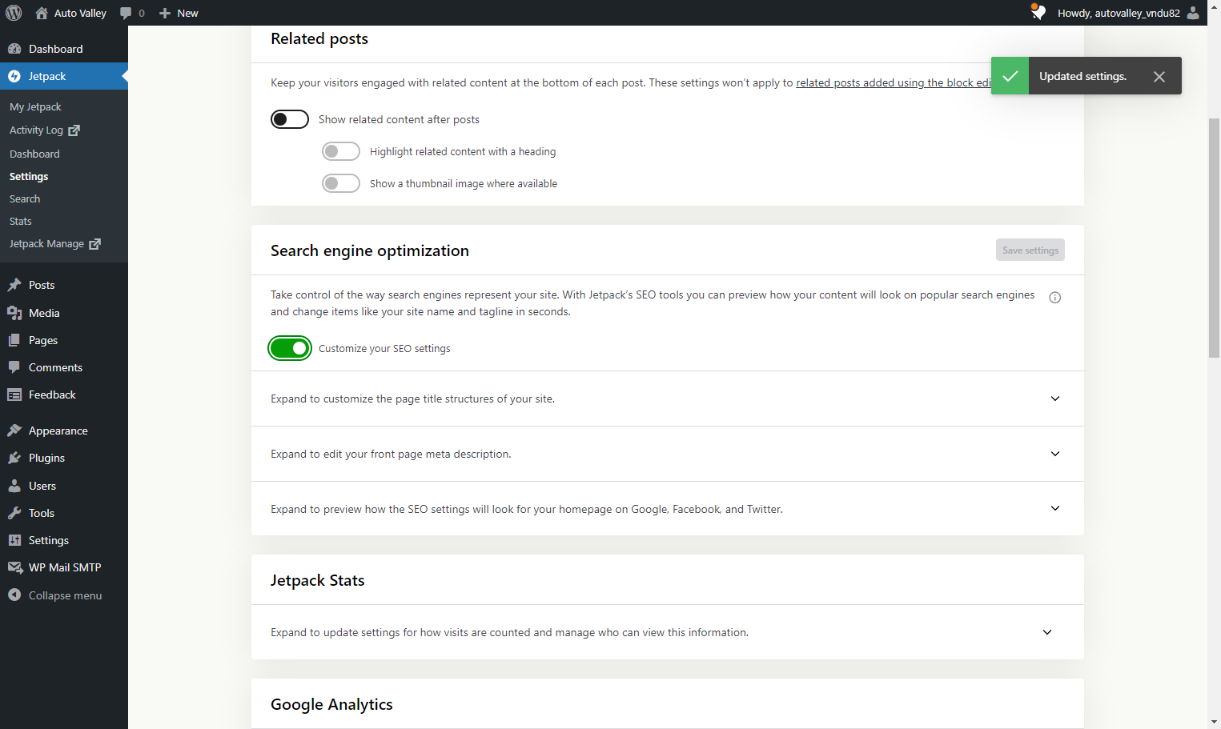Click the Tools wrench icon
Screen dimensions: 1221x729
[14, 513]
